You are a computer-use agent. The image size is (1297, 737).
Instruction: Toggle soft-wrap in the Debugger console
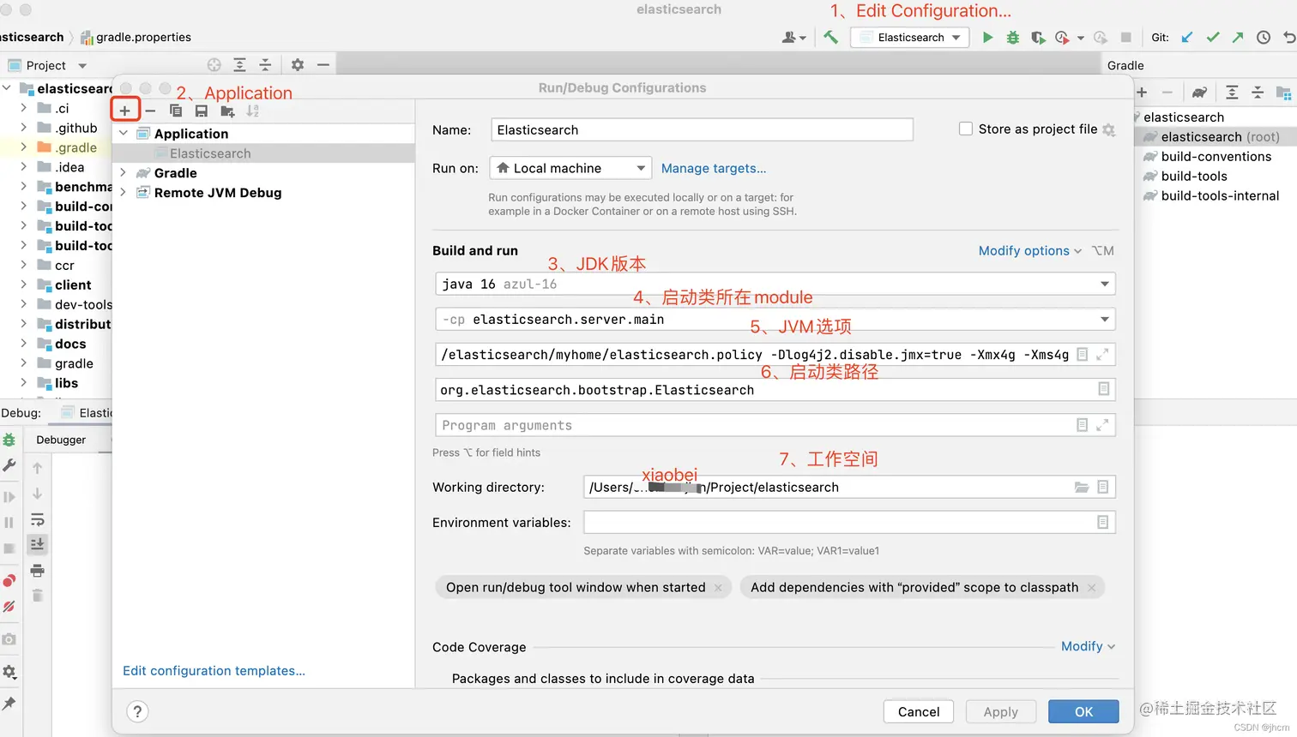coord(37,519)
